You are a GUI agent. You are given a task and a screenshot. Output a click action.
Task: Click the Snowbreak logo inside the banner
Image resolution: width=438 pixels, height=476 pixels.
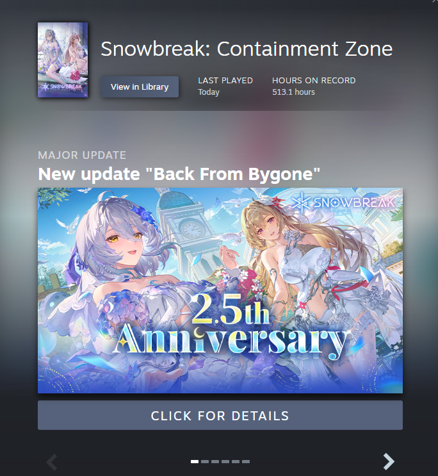tap(344, 202)
